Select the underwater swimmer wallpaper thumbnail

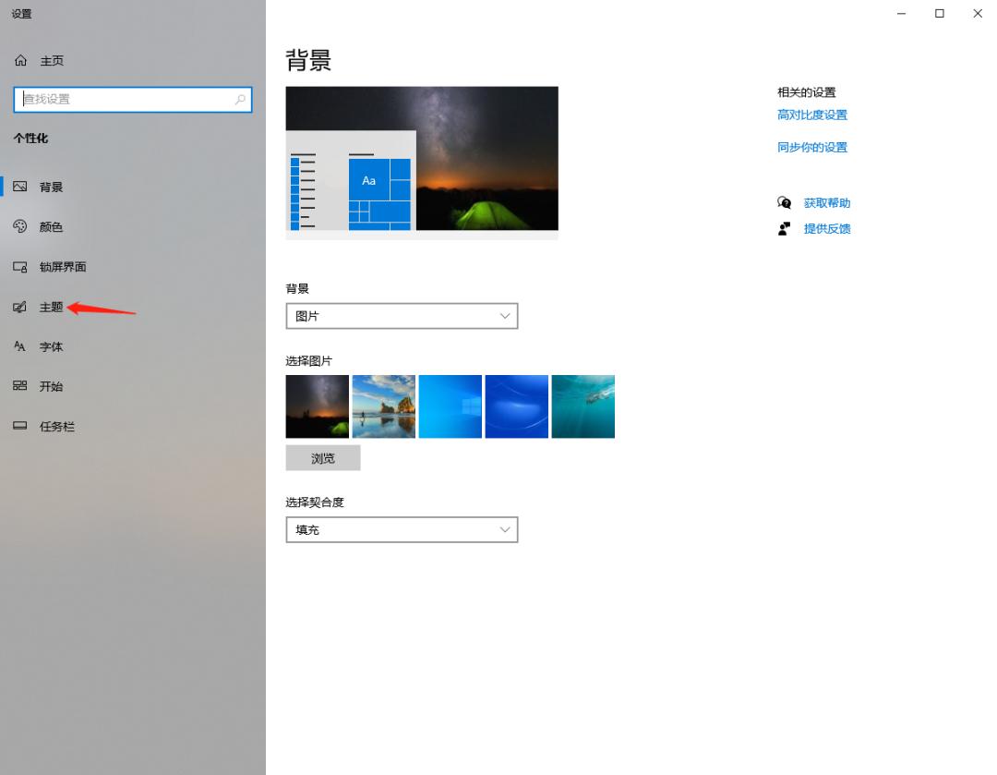tap(583, 406)
